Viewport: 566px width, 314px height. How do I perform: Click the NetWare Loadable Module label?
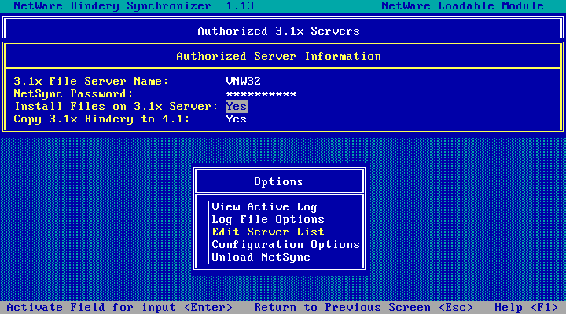pos(463,5)
